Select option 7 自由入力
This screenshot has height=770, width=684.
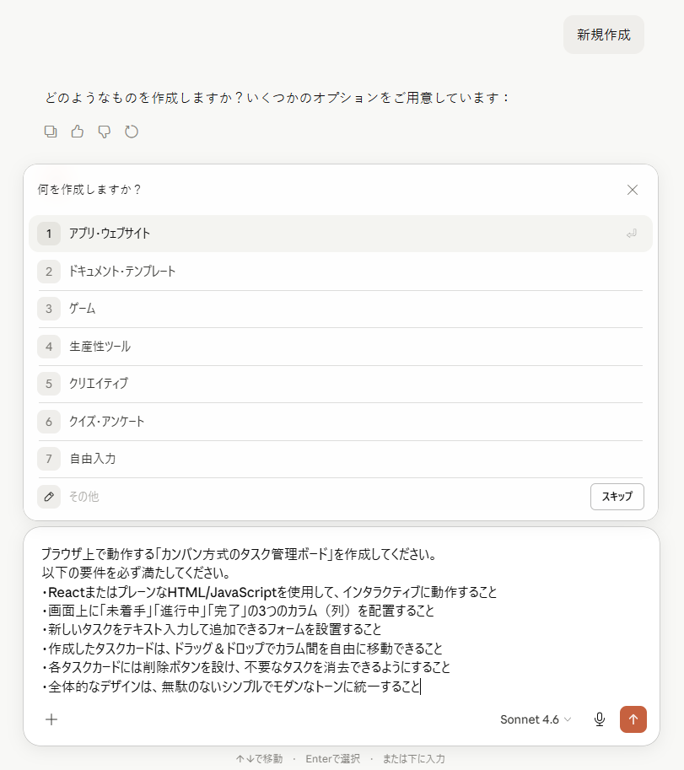pyautogui.click(x=340, y=459)
